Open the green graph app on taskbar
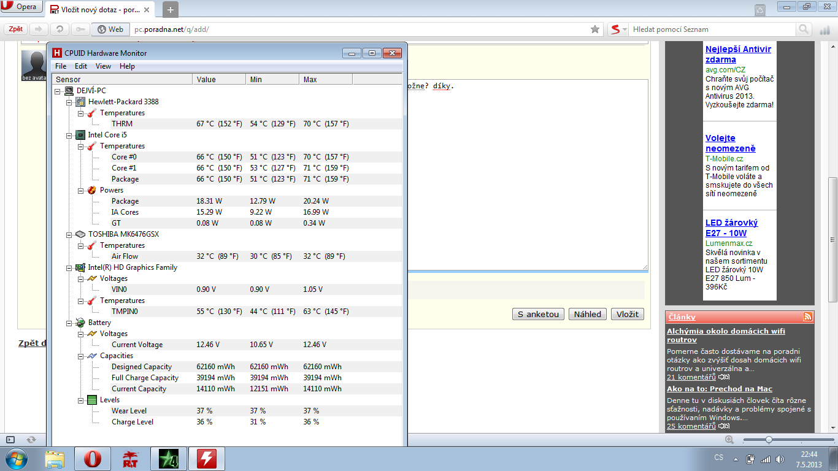This screenshot has height=471, width=838. point(168,459)
